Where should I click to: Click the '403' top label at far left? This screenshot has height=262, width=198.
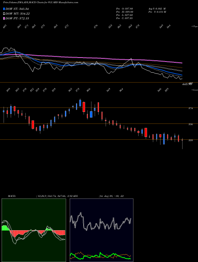coord(4,27)
